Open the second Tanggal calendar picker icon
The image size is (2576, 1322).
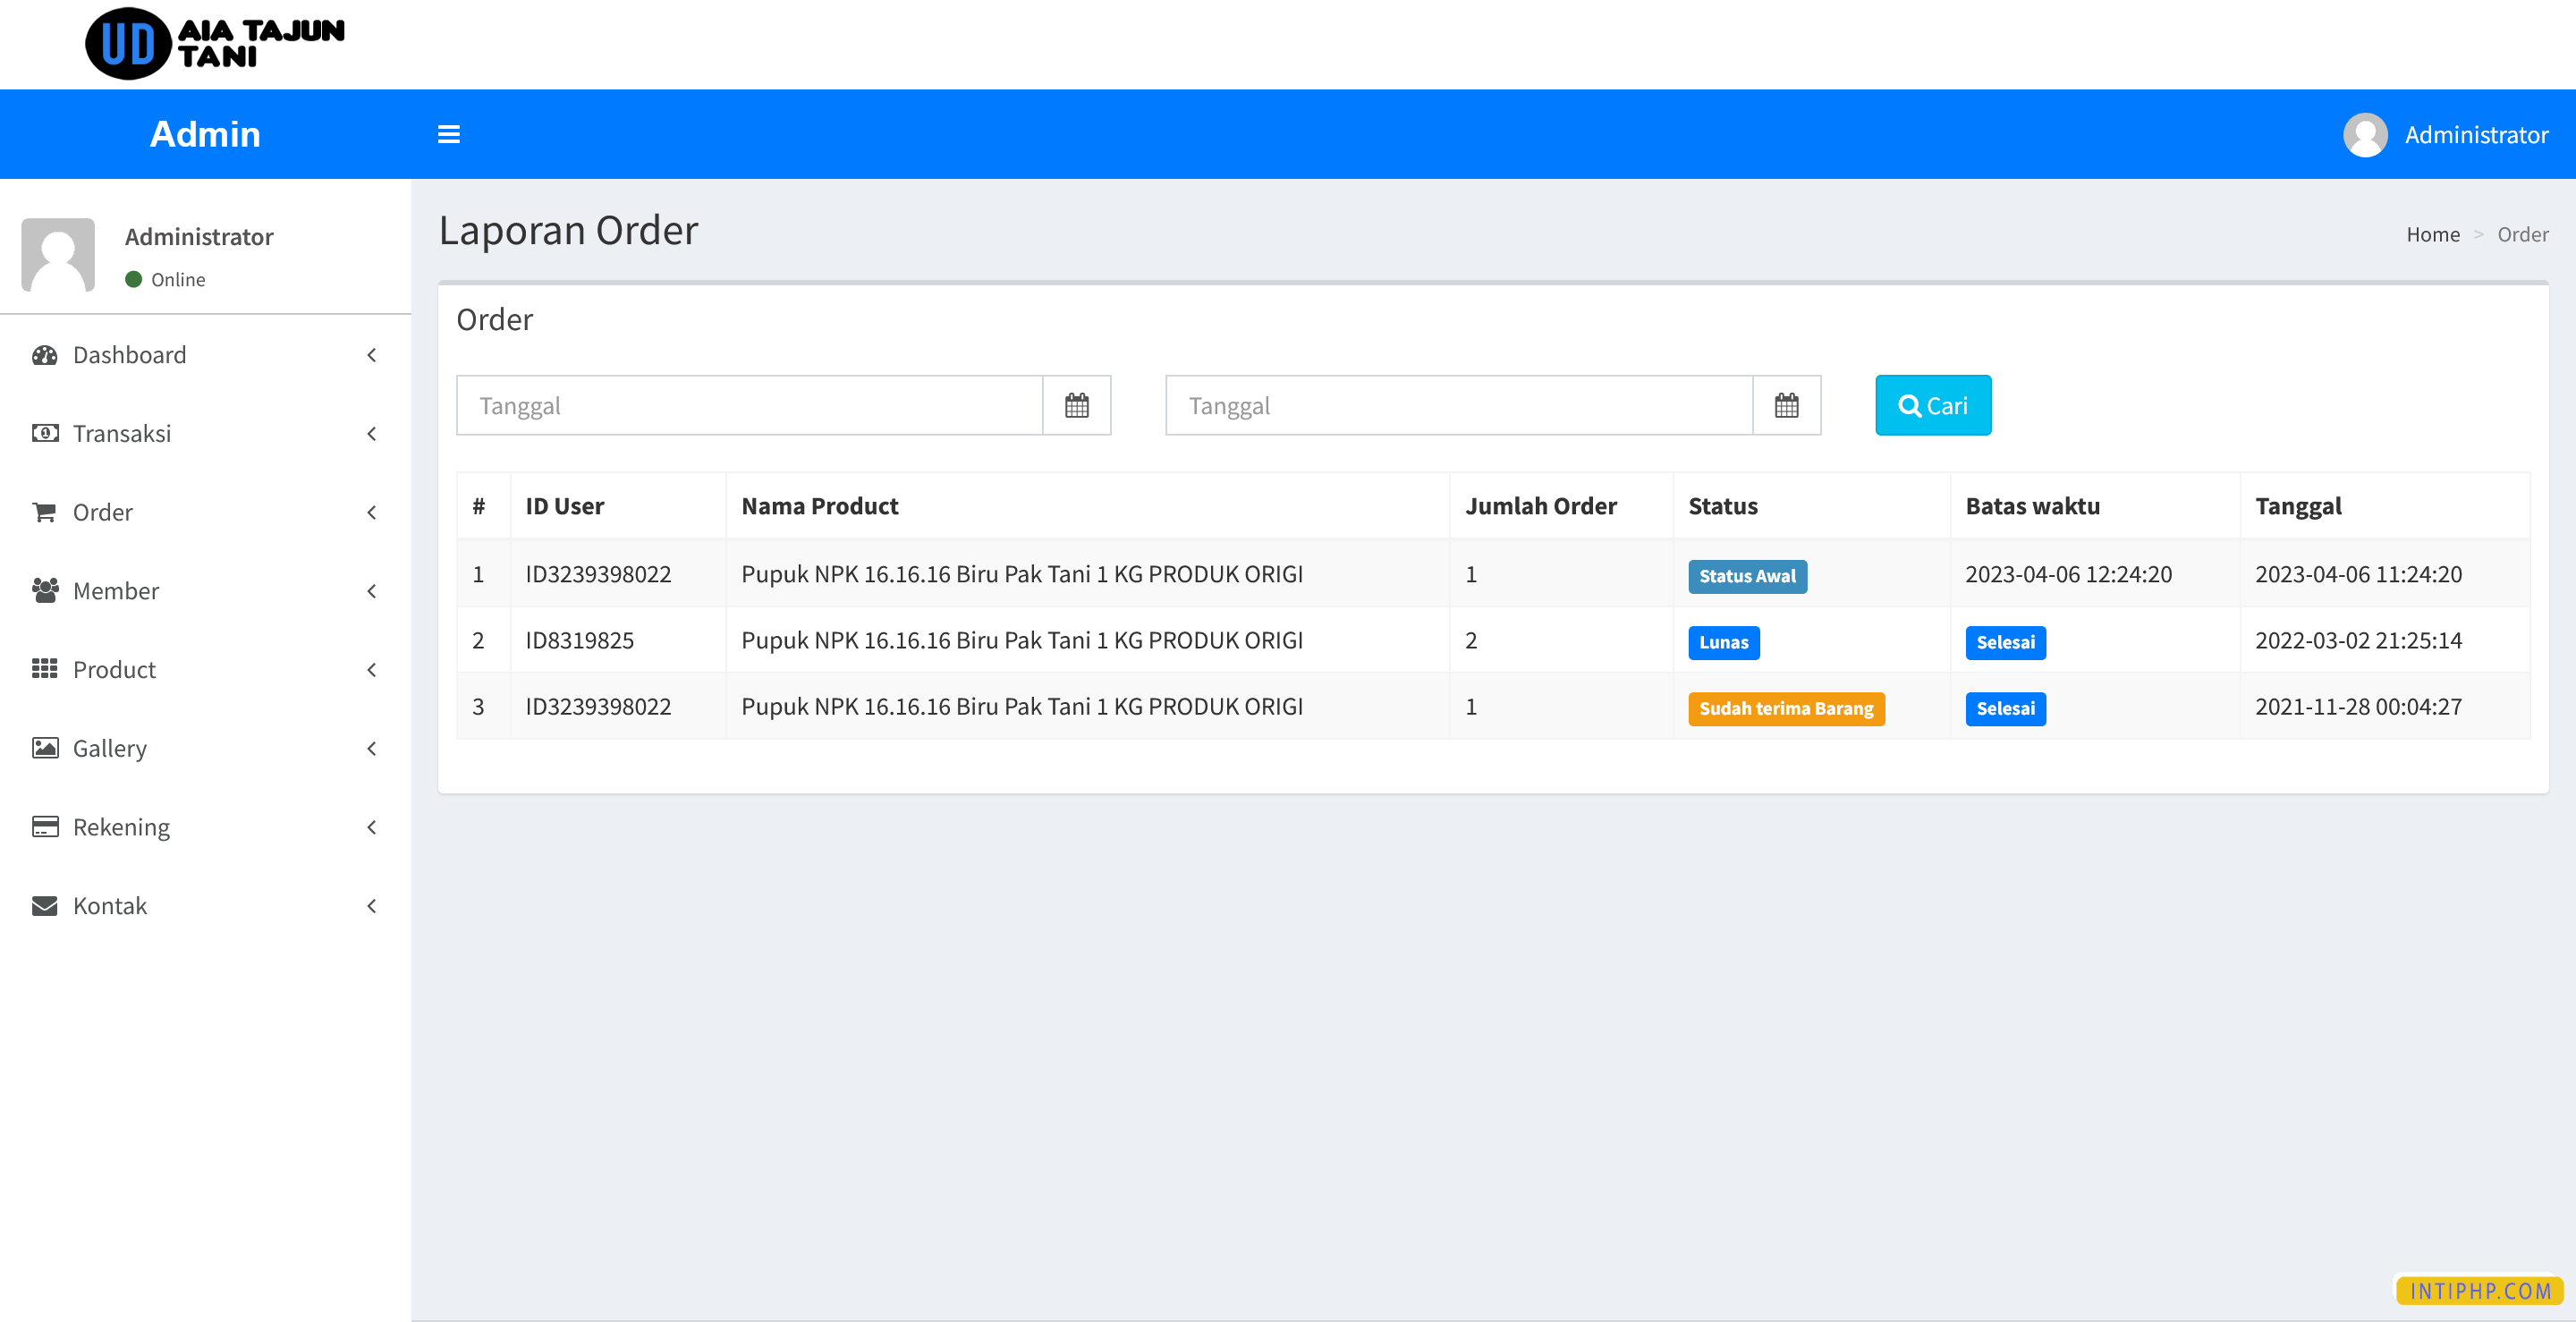[x=1786, y=405]
